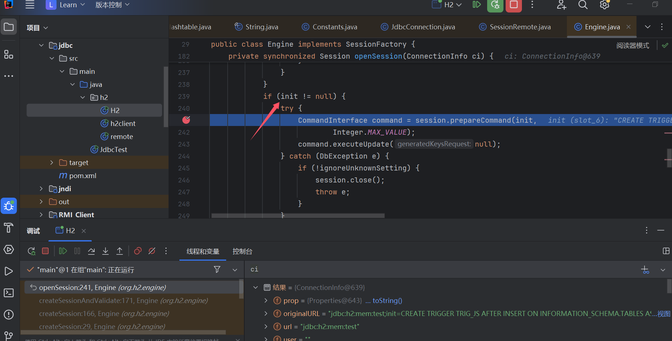Open the main hamburger menu
The width and height of the screenshot is (672, 341).
[x=30, y=5]
